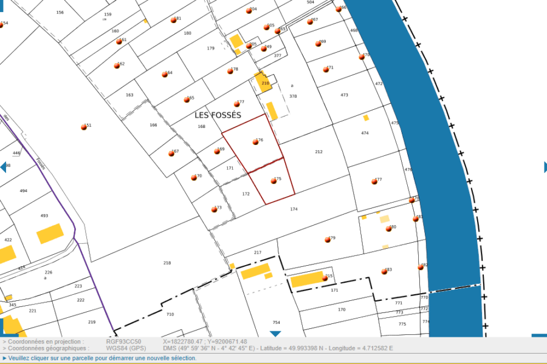This screenshot has width=547, height=364.
Task: Click the WGS84 (GPS) label
Action: [x=126, y=348]
